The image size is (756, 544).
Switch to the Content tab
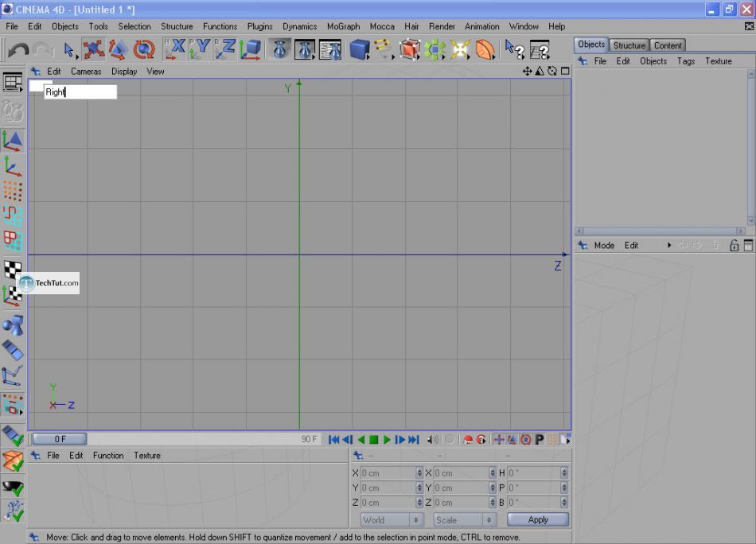[668, 45]
